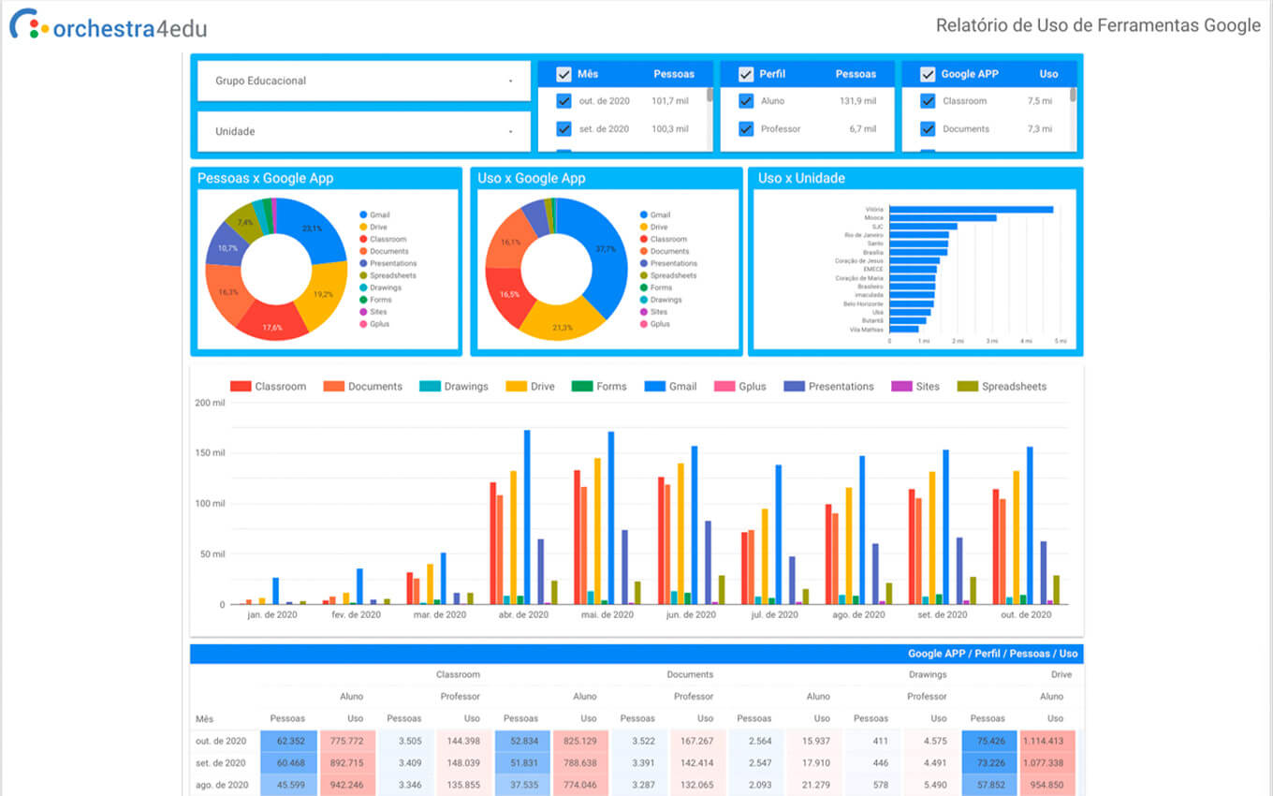Click the Drive legend dot in Uso x Google App
Viewport: 1273px width, 796px height.
644,228
